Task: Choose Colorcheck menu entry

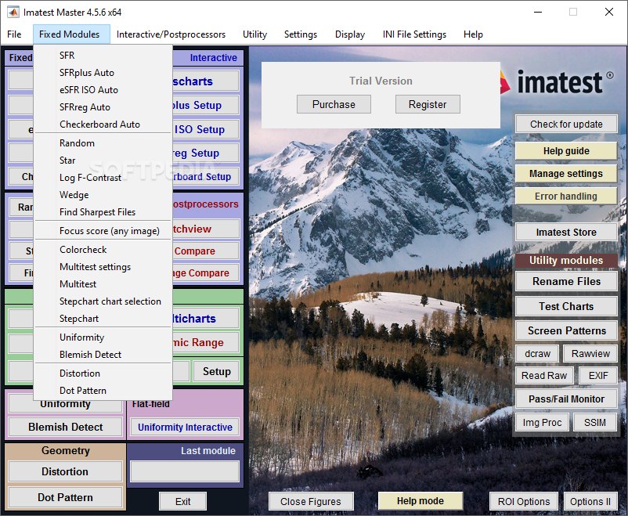Action: pos(103,250)
